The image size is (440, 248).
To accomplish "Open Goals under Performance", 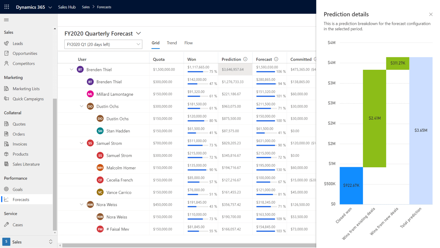I will [17, 189].
